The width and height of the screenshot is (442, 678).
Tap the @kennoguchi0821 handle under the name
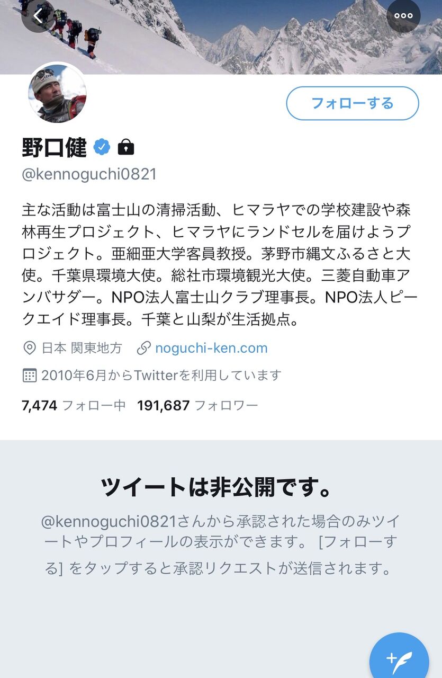pos(89,175)
